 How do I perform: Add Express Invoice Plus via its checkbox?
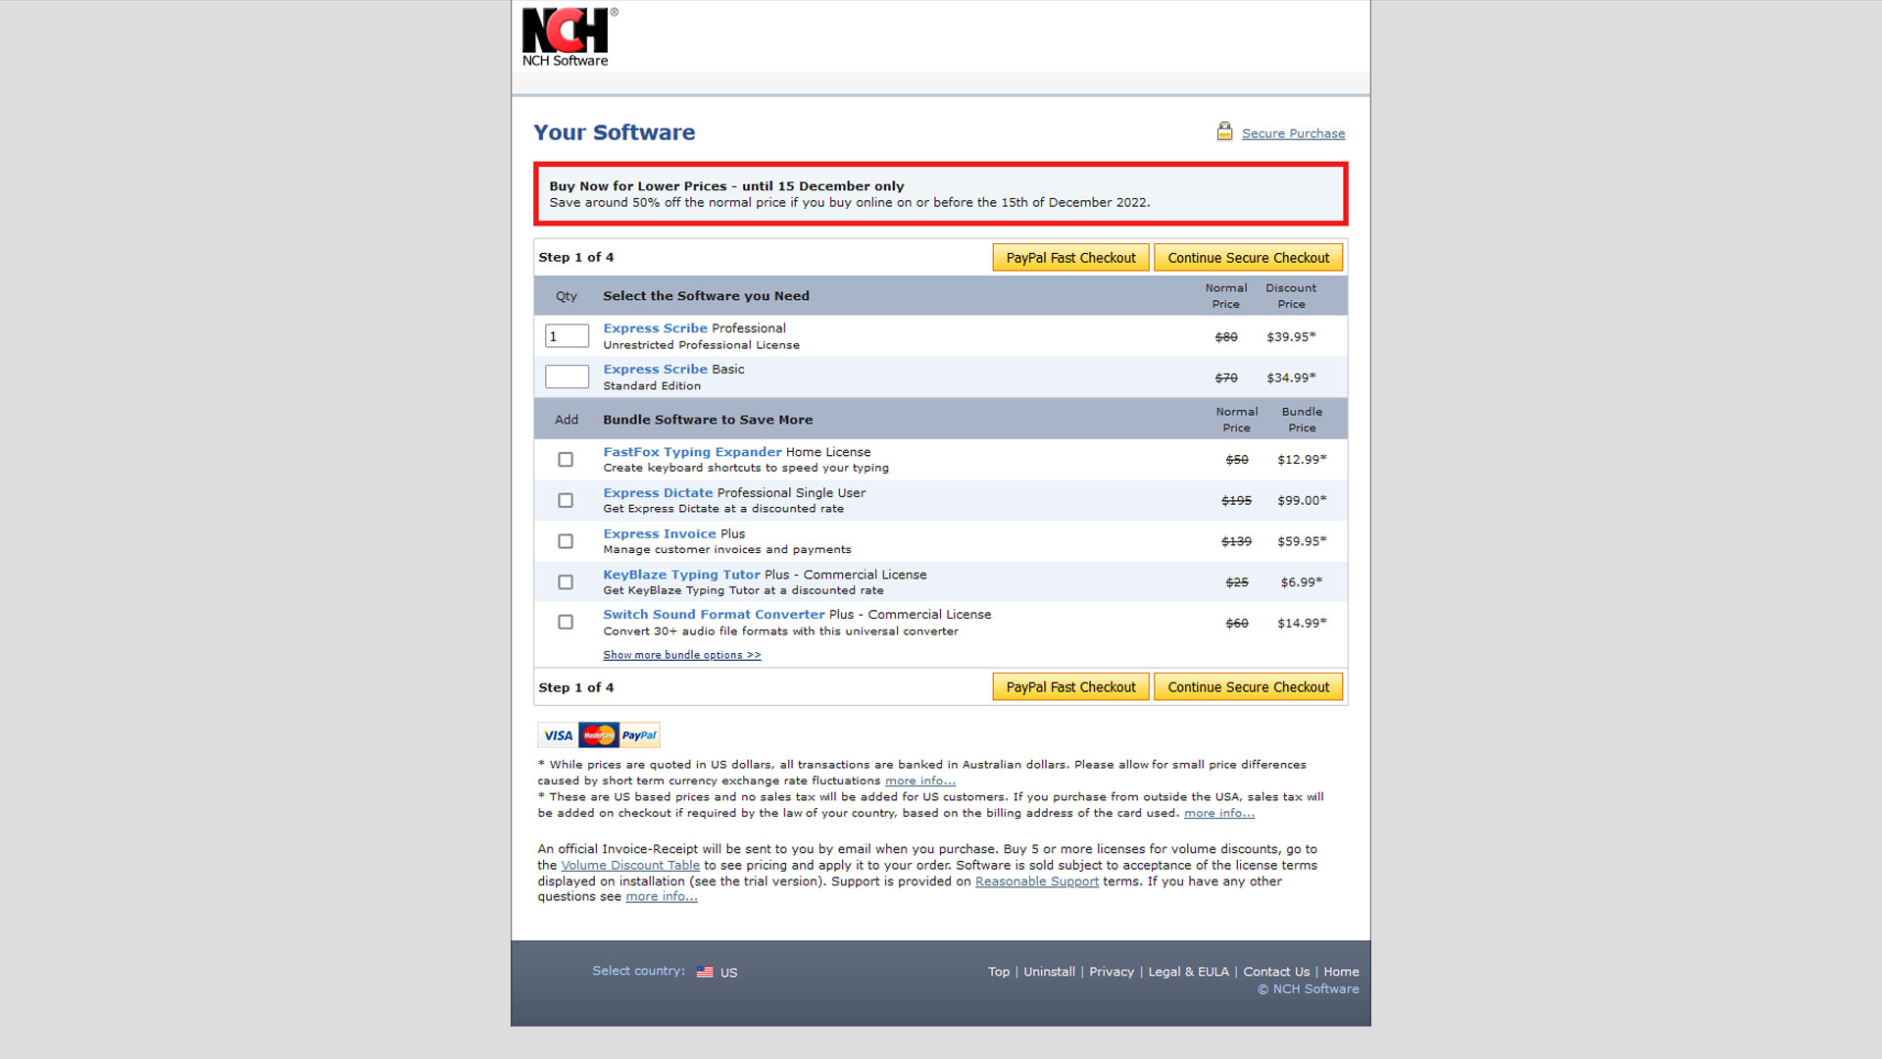click(566, 541)
